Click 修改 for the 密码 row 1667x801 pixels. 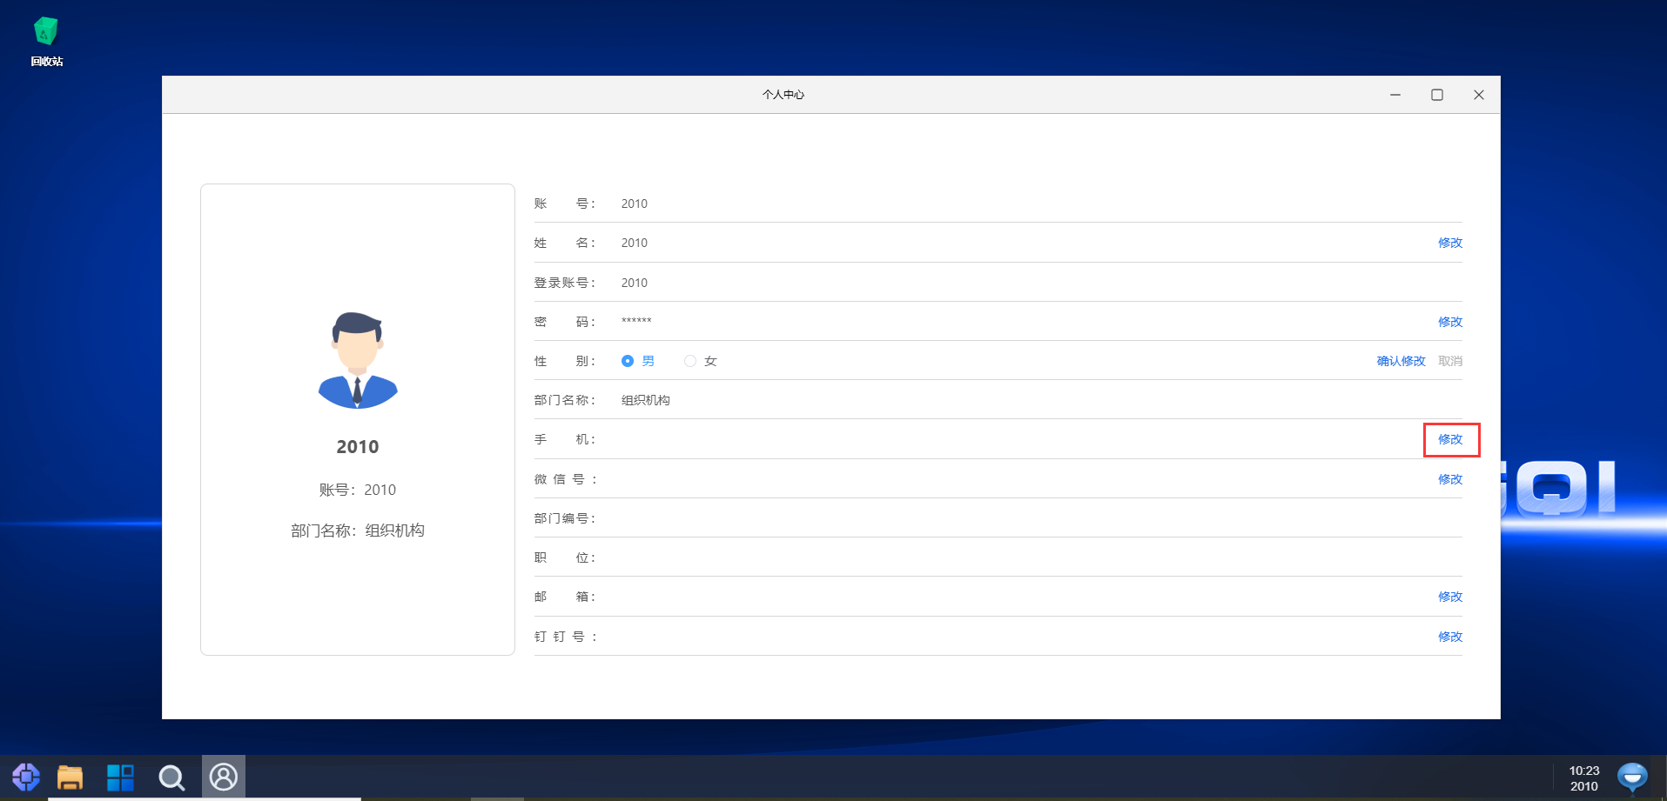(1450, 322)
